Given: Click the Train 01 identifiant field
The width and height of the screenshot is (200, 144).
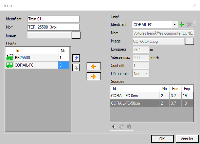Looking at the screenshot, I should coord(53,19).
